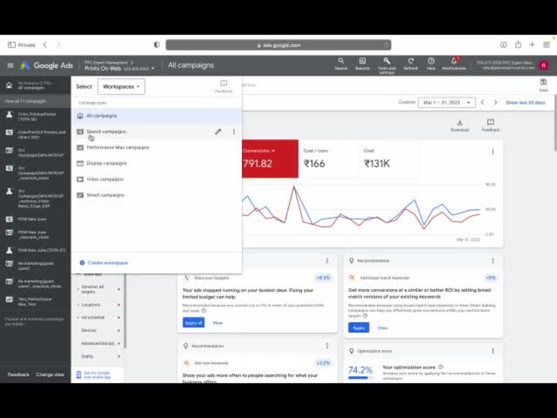The image size is (557, 418).
Task: Open Notifications bell
Action: point(454,64)
